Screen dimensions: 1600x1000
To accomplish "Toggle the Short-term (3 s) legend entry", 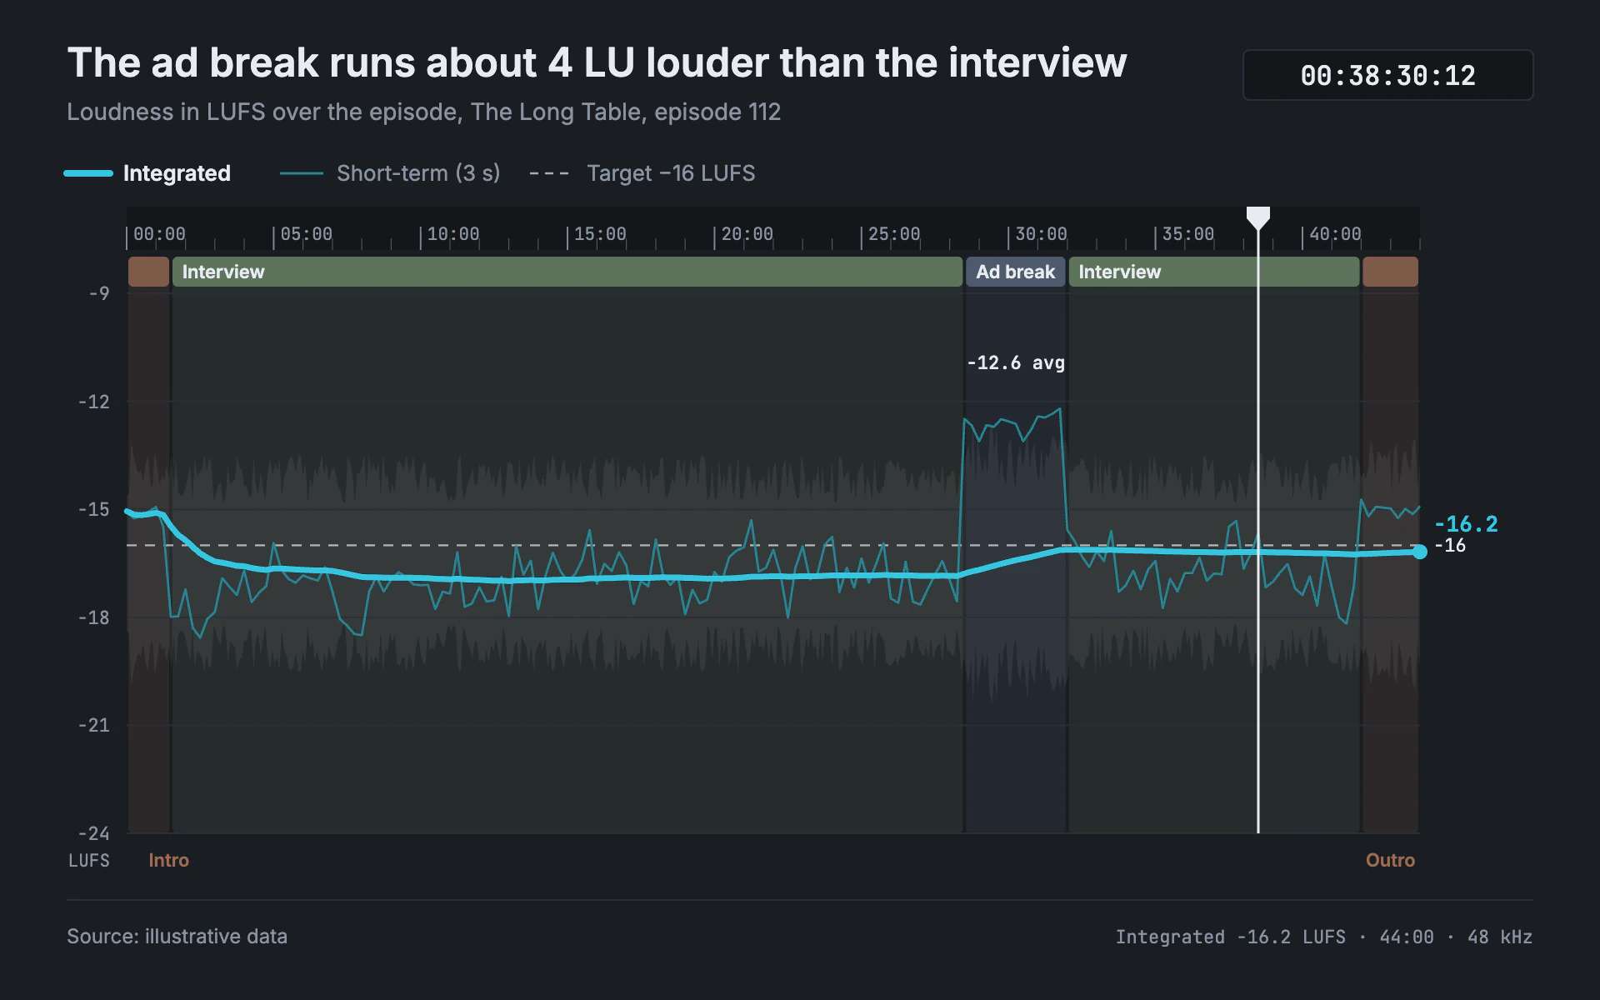I will point(390,173).
